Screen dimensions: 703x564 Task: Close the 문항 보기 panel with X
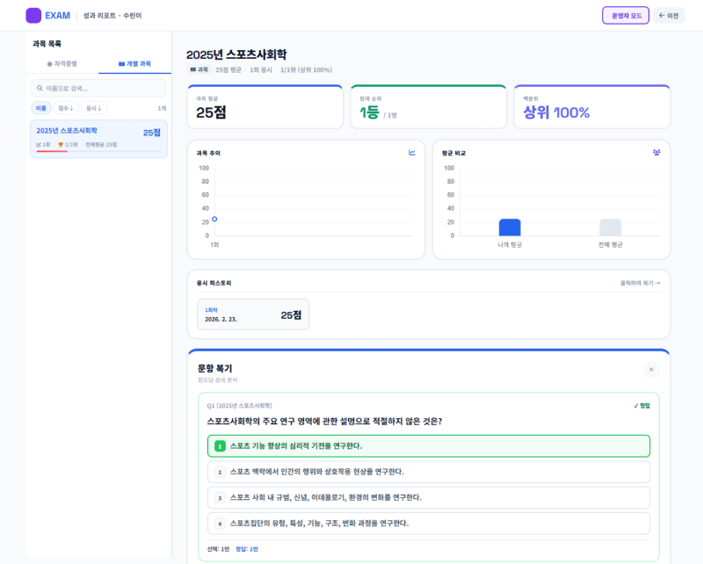pos(651,370)
